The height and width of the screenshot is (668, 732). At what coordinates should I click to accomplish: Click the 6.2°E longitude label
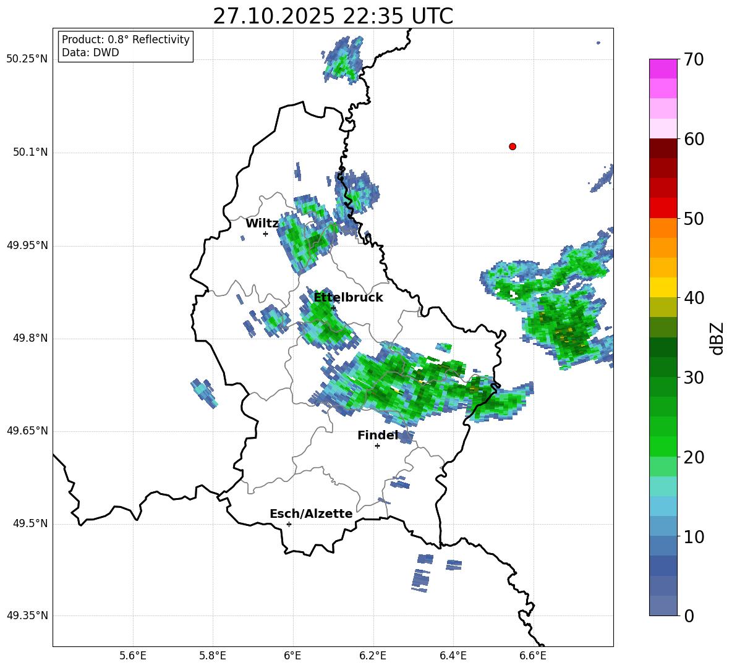(373, 656)
